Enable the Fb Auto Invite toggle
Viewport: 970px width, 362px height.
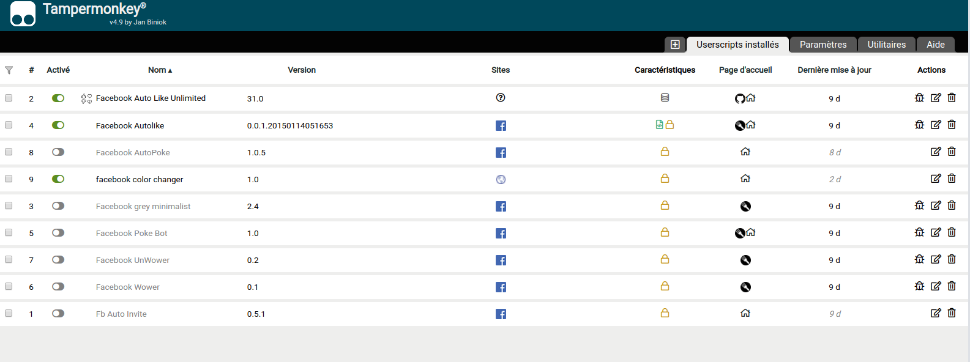tap(58, 313)
